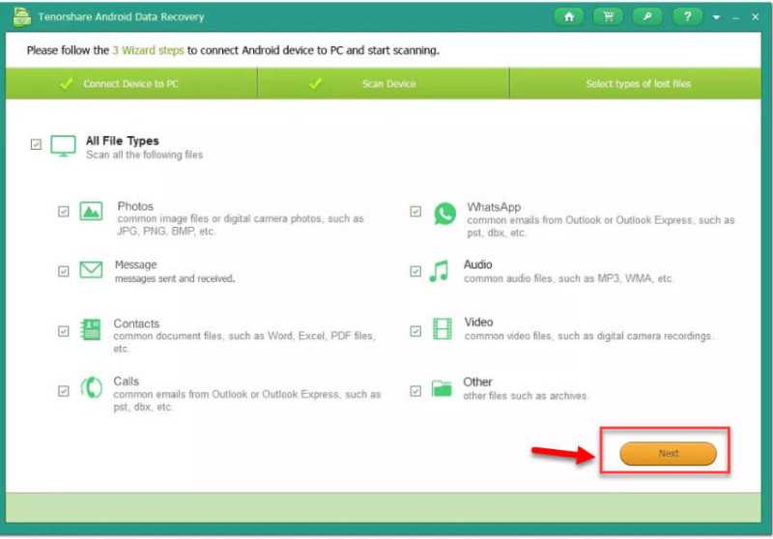Toggle the Other files checkbox
The width and height of the screenshot is (773, 539).
click(415, 391)
